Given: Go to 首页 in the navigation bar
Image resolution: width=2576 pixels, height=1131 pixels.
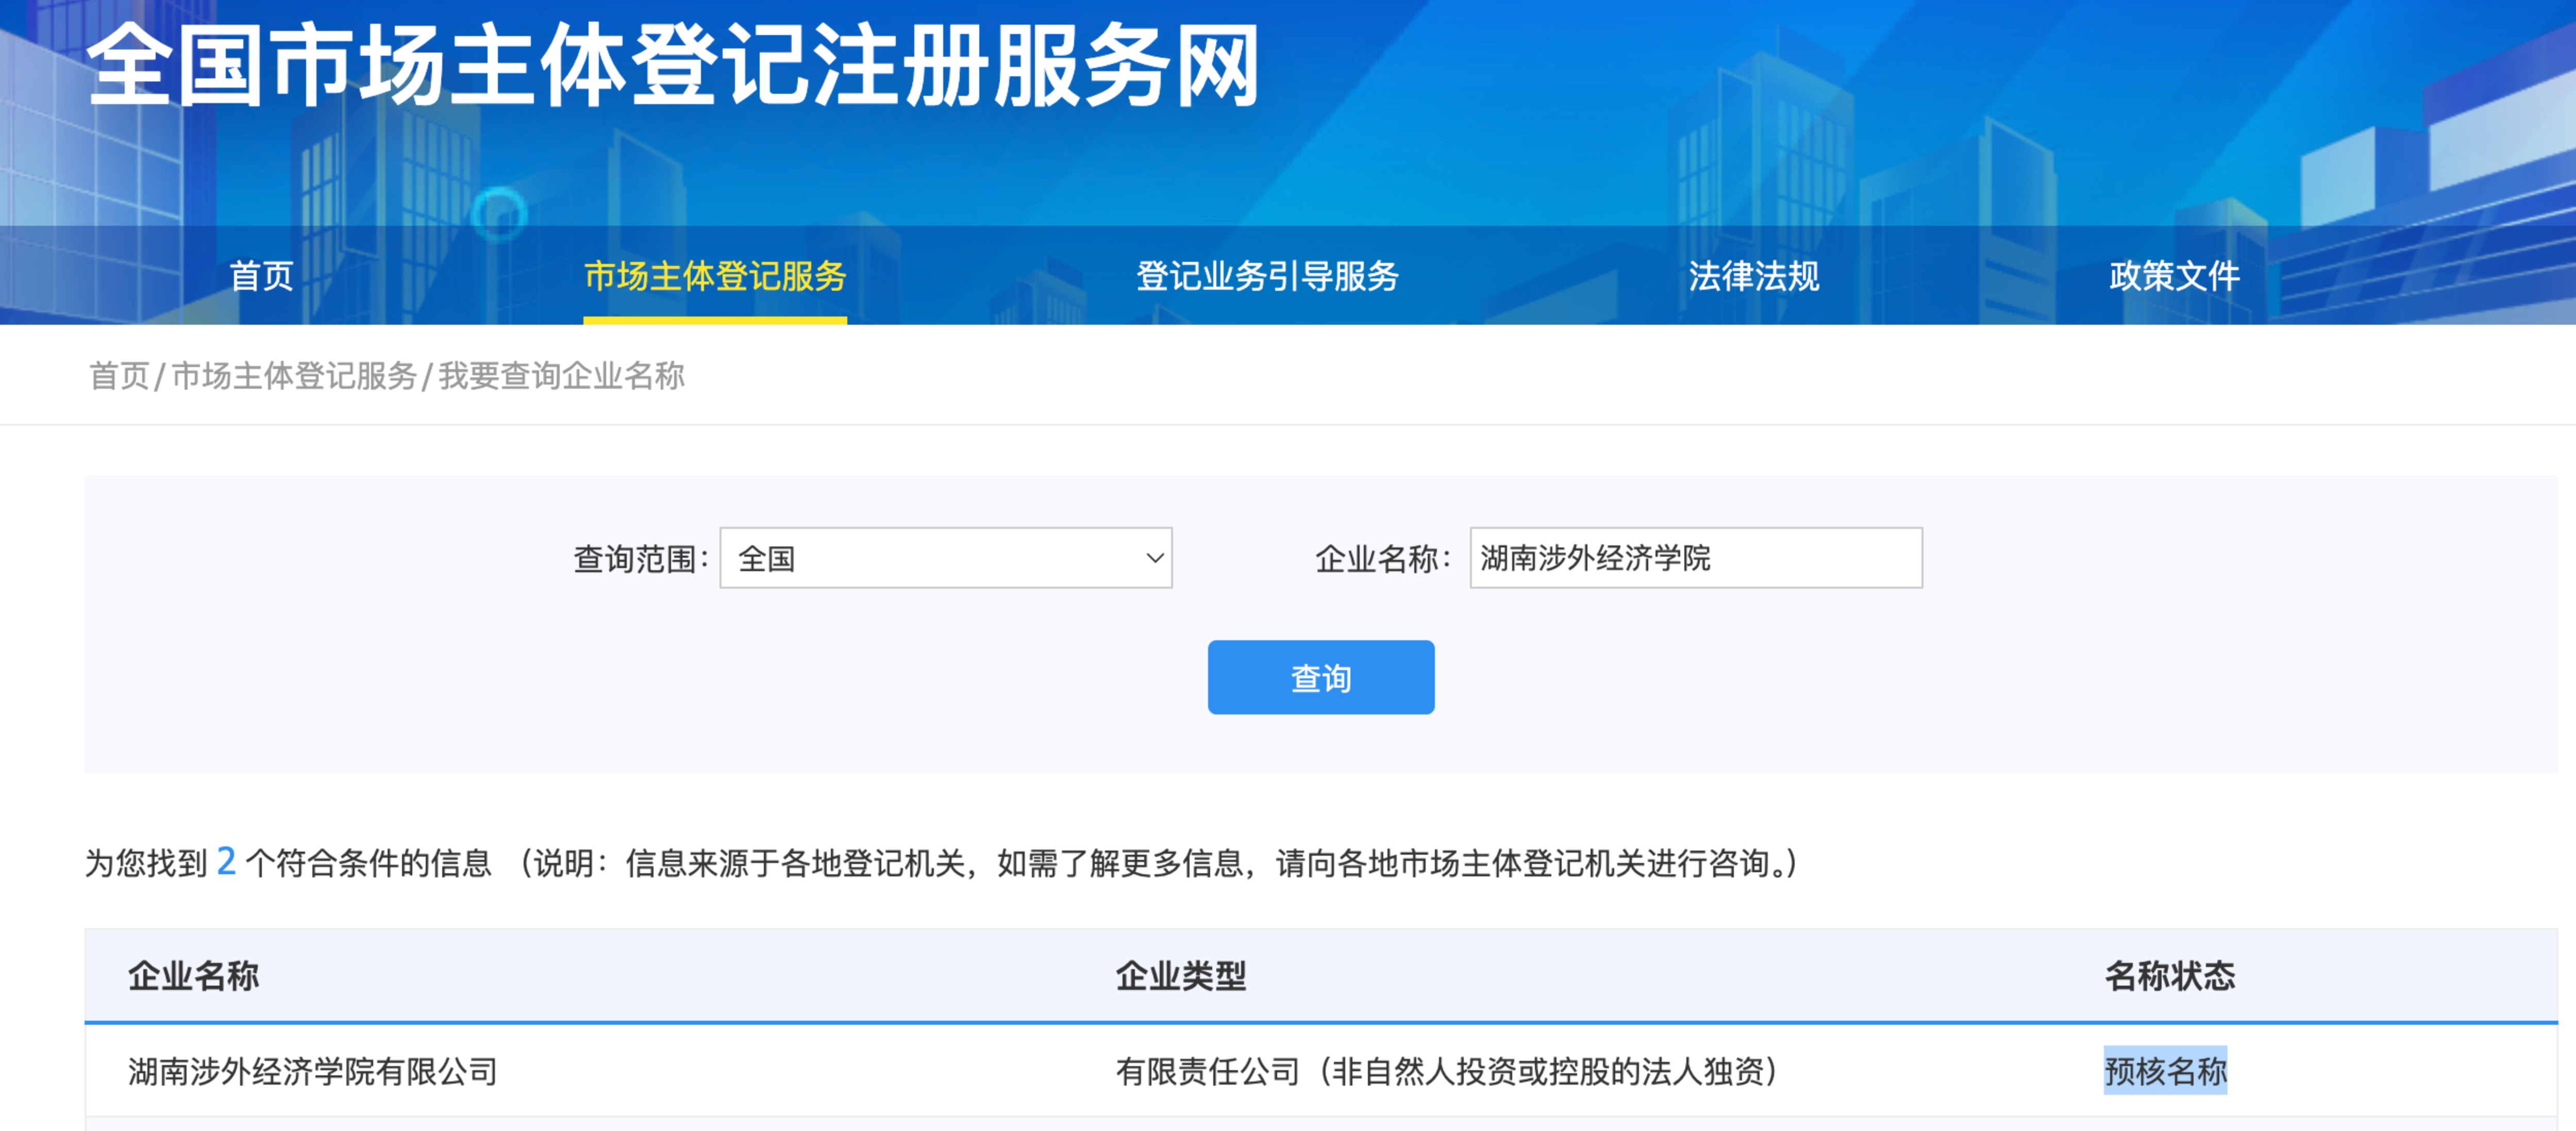Looking at the screenshot, I should pyautogui.click(x=261, y=276).
